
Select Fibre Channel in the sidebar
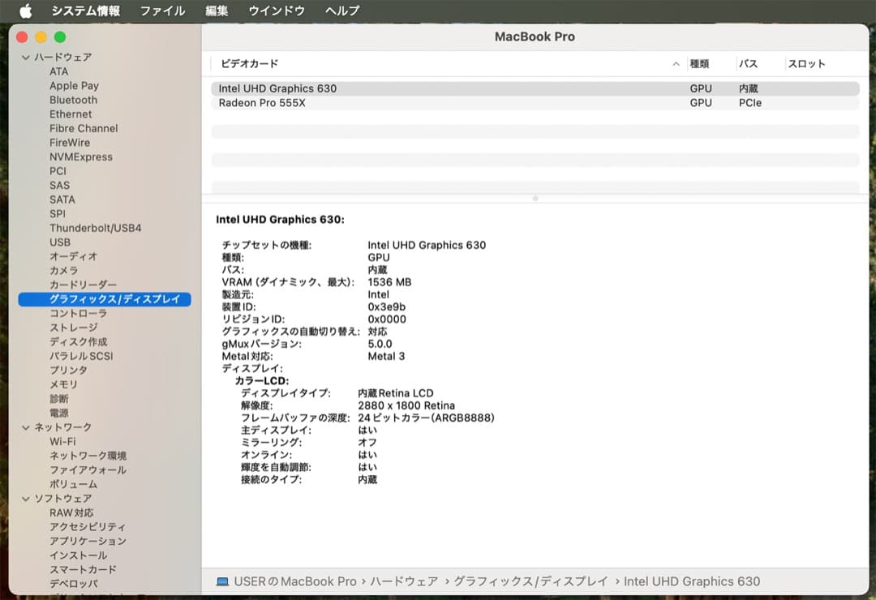click(x=84, y=128)
